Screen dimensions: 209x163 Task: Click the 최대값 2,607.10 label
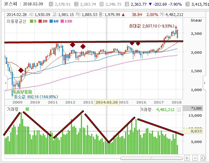coord(152,26)
